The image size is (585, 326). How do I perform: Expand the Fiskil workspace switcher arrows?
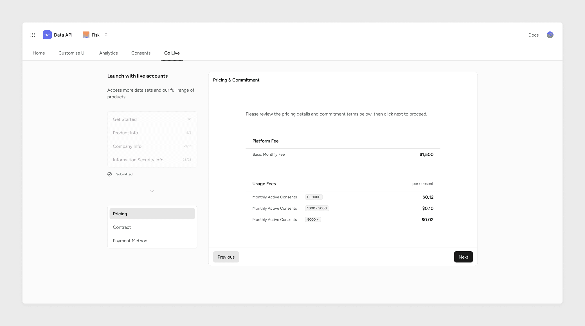pyautogui.click(x=106, y=35)
